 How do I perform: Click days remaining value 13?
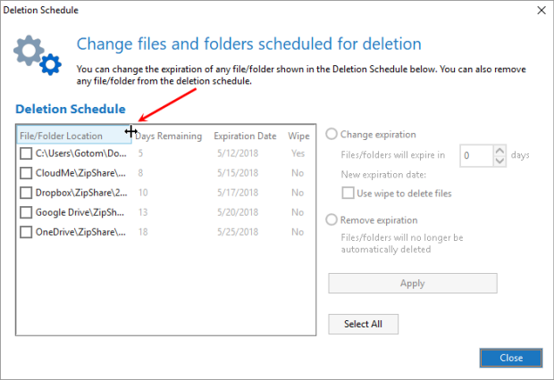143,212
